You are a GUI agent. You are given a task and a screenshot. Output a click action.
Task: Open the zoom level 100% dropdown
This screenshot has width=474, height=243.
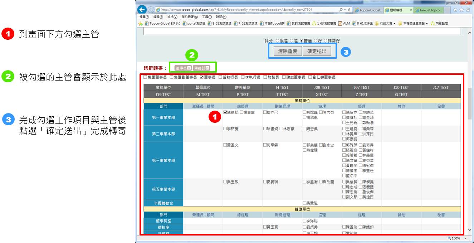point(465,238)
